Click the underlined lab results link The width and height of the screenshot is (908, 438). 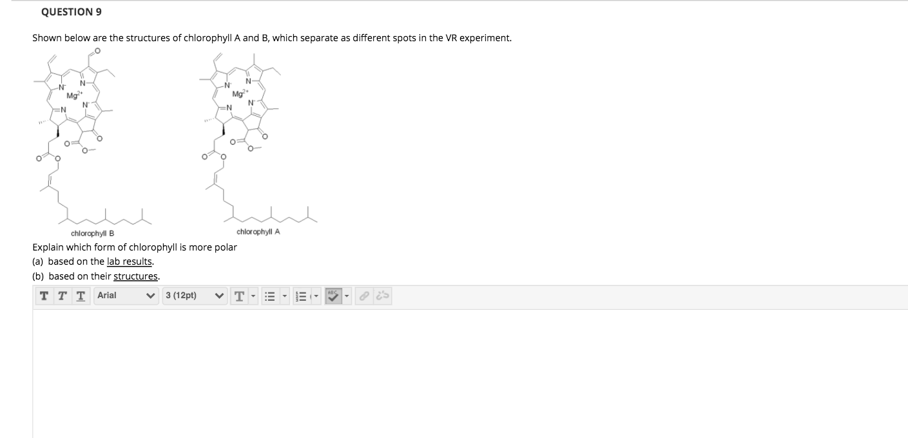[130, 262]
